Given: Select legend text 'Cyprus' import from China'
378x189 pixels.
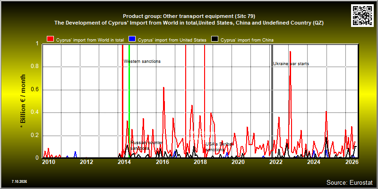Looking at the screenshot, I should coord(247,40).
